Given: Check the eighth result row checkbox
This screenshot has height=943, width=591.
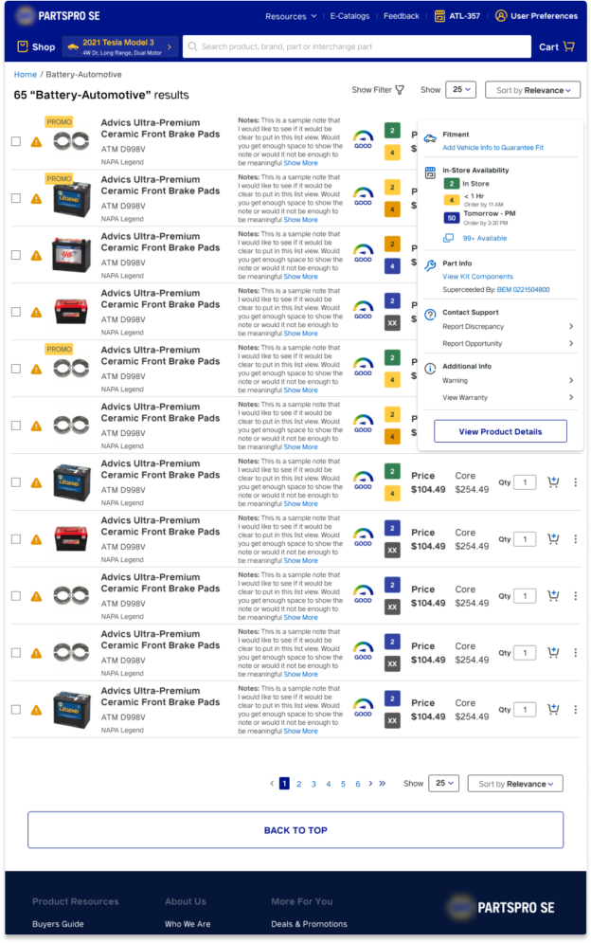Looking at the screenshot, I should (16, 539).
